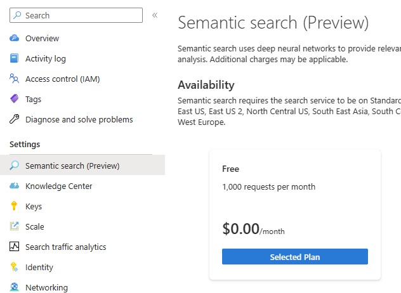The image size is (401, 293).
Task: Click the Overview cloud icon
Action: point(15,39)
